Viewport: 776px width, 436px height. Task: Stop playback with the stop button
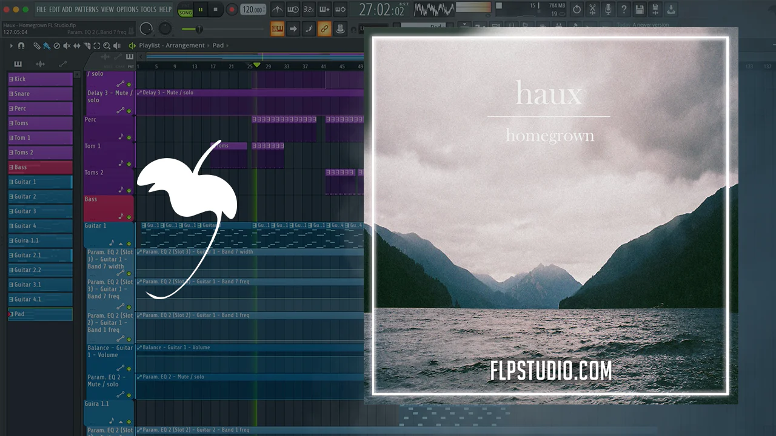point(215,10)
